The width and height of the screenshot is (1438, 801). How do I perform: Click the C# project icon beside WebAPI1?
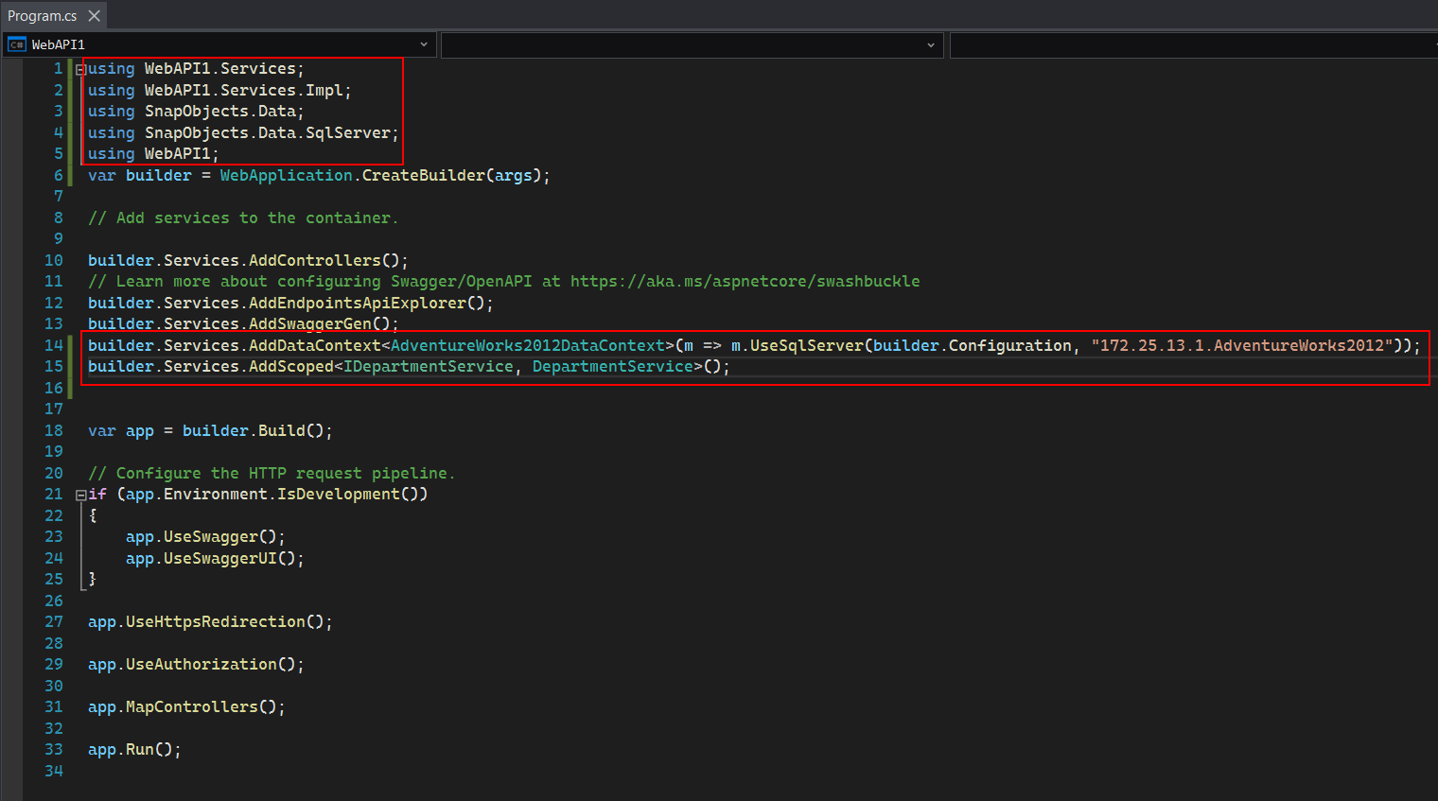coord(17,44)
